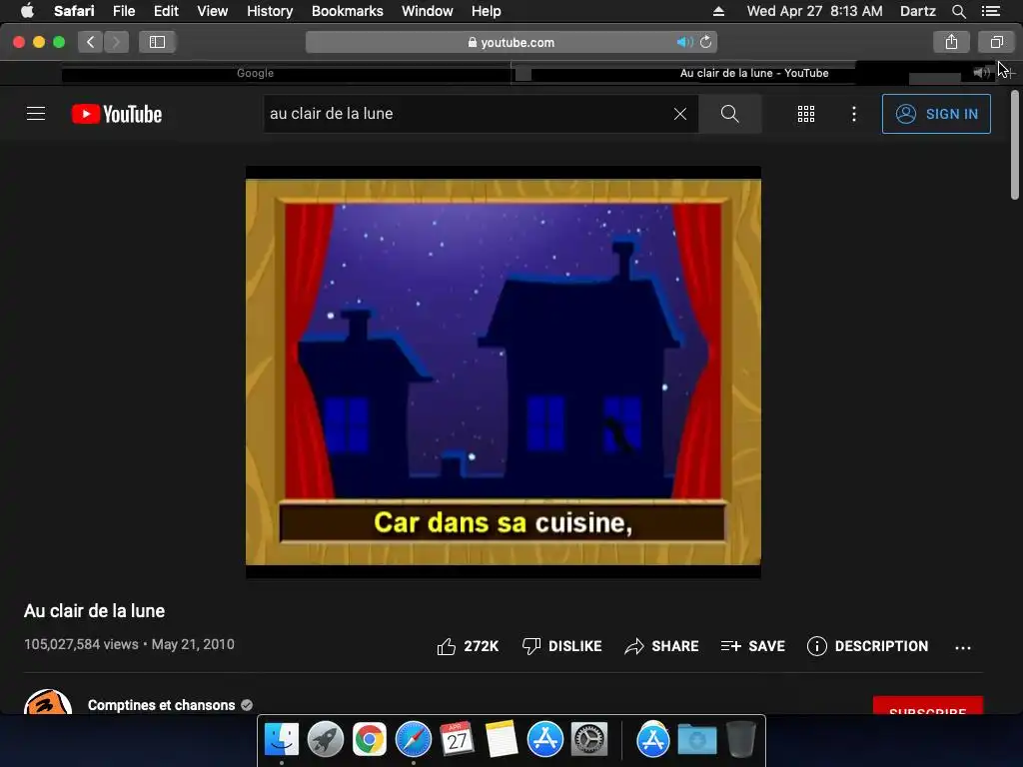Show the Safari tab overview icon
Image resolution: width=1023 pixels, height=767 pixels.
coord(996,42)
